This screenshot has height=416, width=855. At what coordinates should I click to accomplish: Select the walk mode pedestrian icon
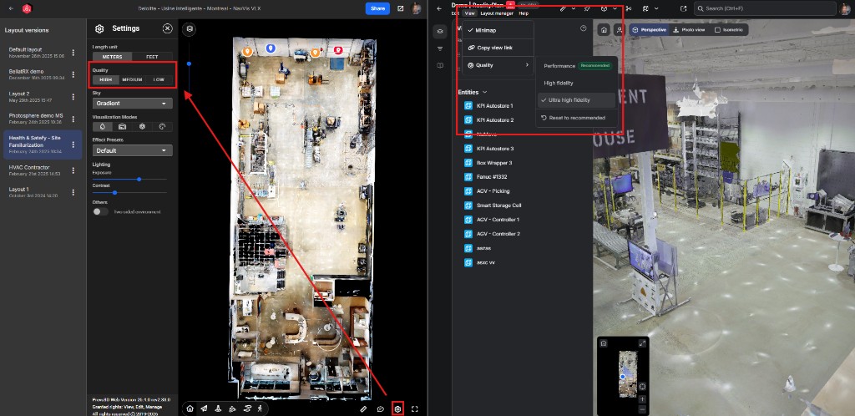[261, 408]
